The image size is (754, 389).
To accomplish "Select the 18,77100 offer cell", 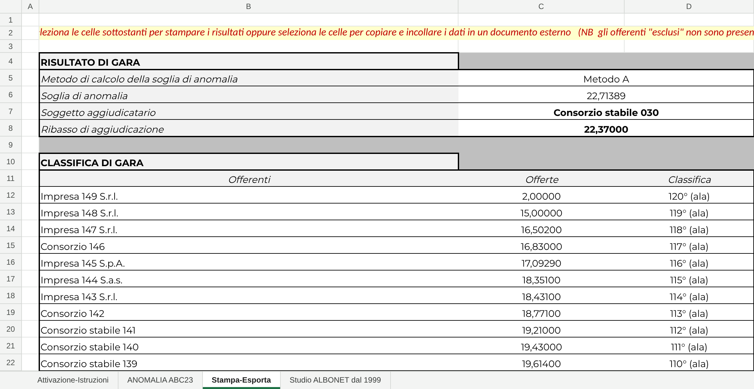I will (541, 313).
